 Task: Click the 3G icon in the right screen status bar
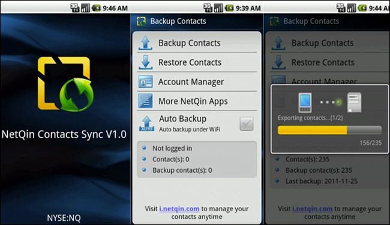click(x=341, y=8)
